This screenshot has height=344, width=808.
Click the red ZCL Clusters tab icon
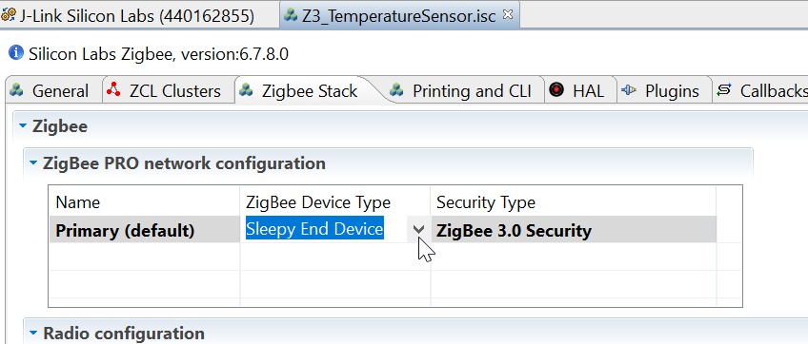tap(112, 90)
